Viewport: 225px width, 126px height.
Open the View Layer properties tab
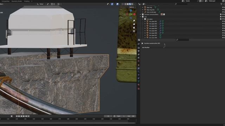(139, 55)
